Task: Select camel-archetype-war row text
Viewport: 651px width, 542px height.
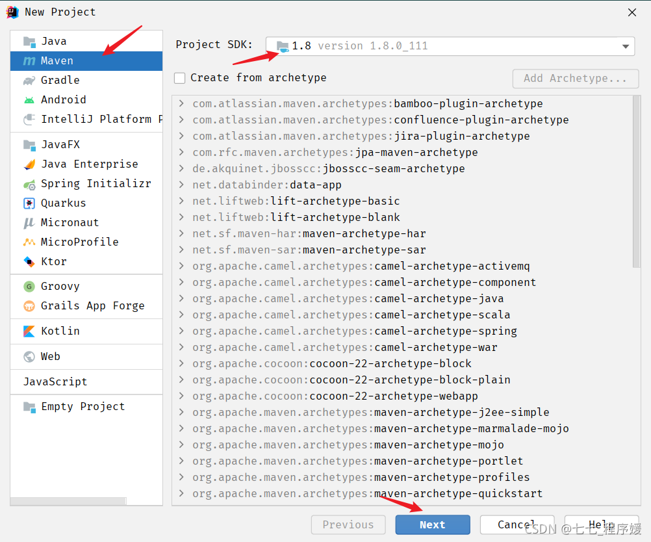Action: tap(345, 347)
